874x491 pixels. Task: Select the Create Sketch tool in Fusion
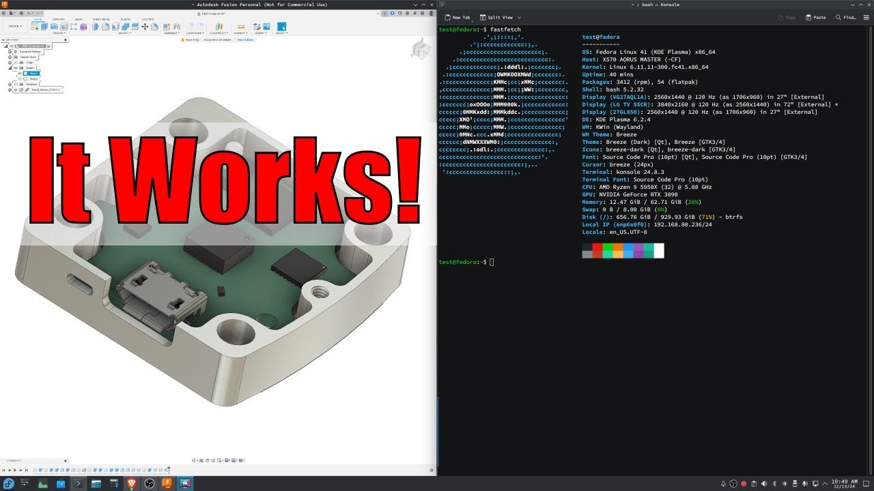click(x=35, y=27)
